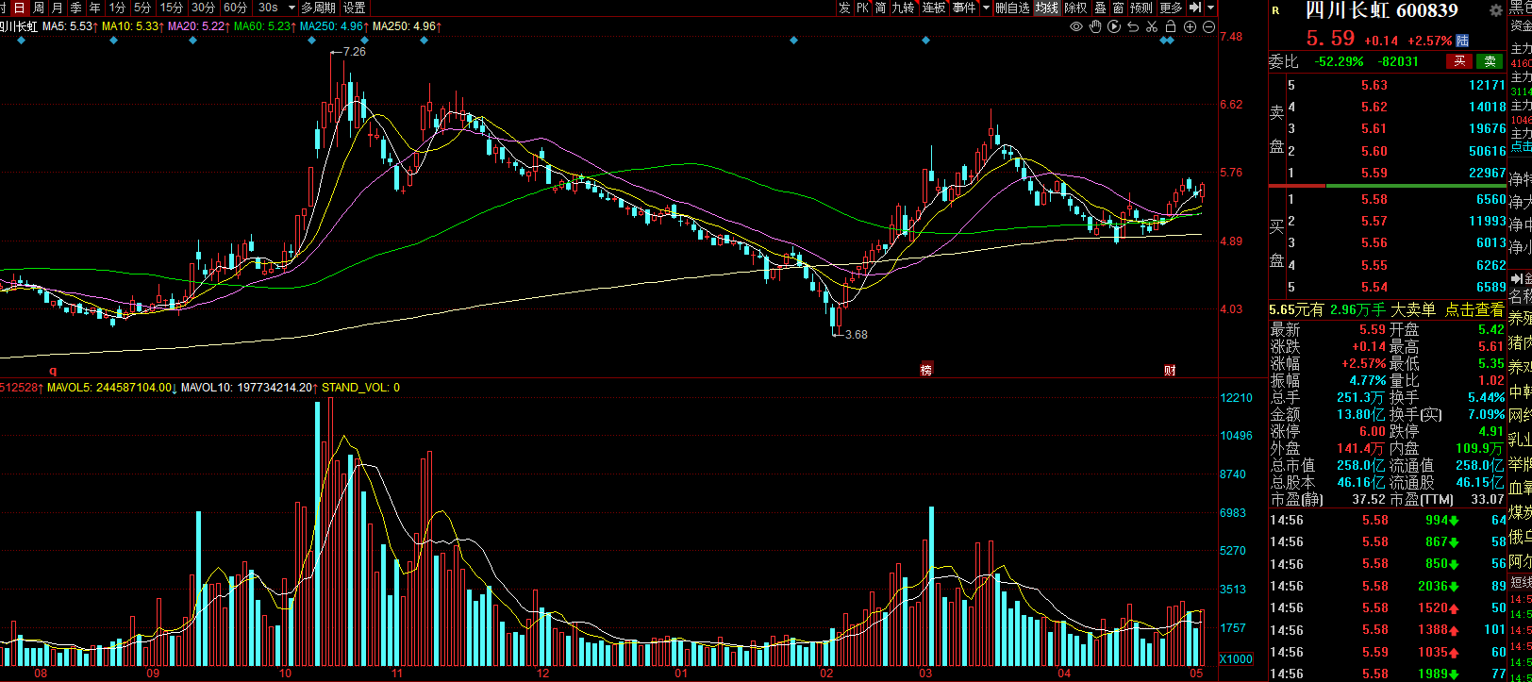Viewport: 1532px width, 682px height.
Task: Click the q marker at chart bottom-left
Action: point(53,371)
